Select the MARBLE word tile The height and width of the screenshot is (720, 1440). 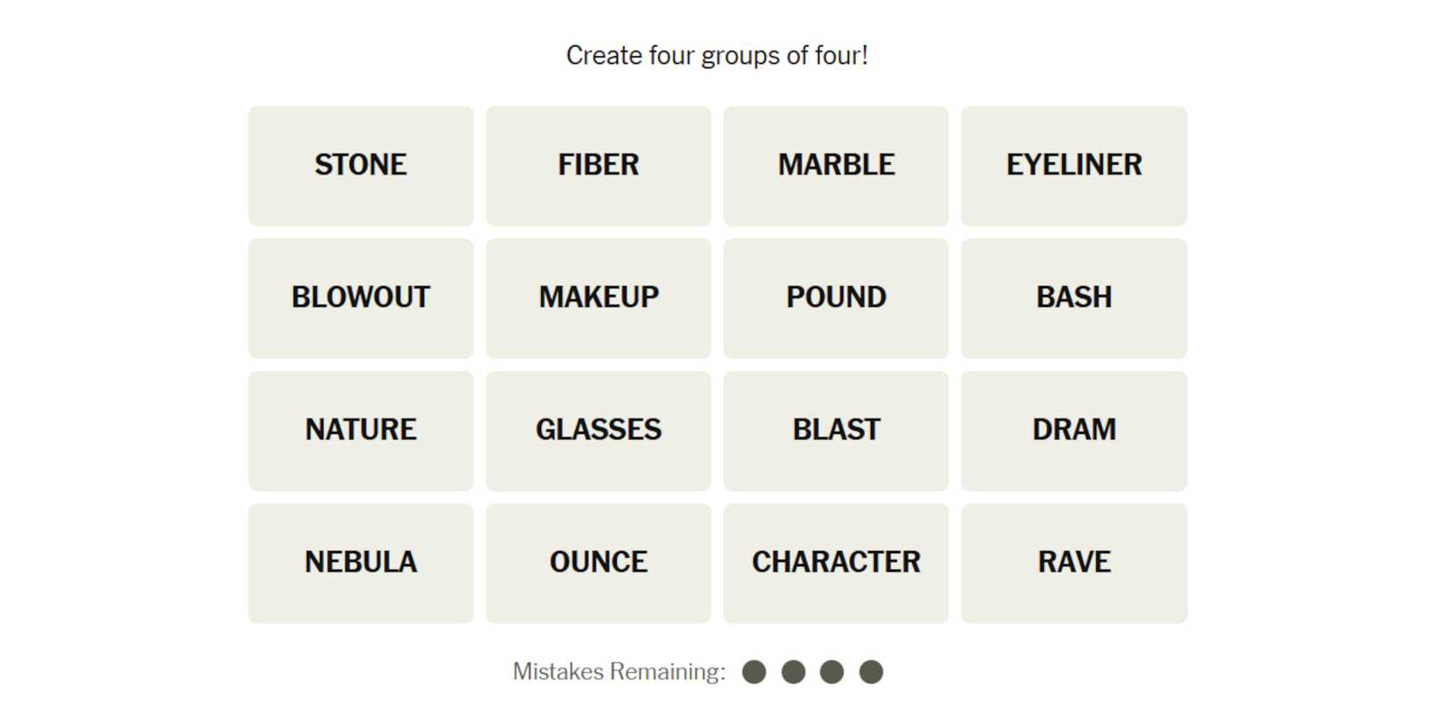pos(836,166)
